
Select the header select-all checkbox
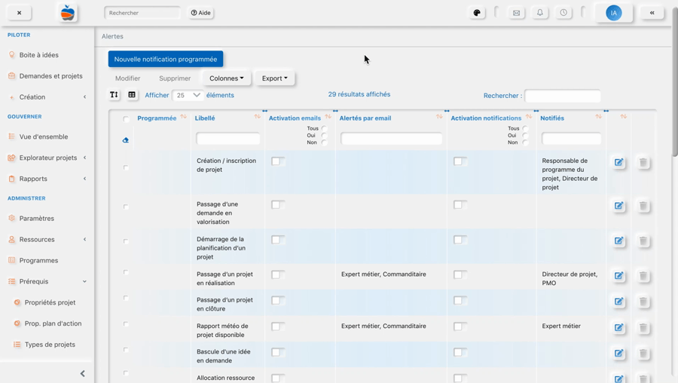coord(126,119)
